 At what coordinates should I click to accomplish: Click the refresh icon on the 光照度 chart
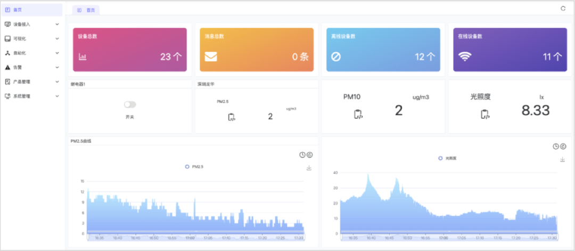point(563,147)
